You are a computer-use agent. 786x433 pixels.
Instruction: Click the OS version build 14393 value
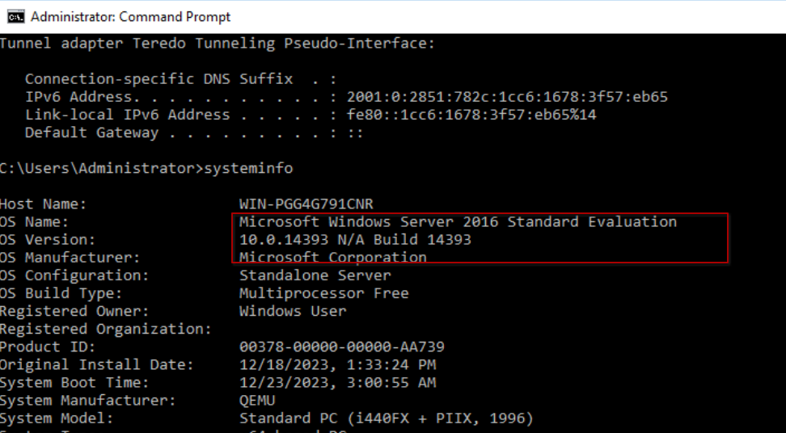[355, 239]
